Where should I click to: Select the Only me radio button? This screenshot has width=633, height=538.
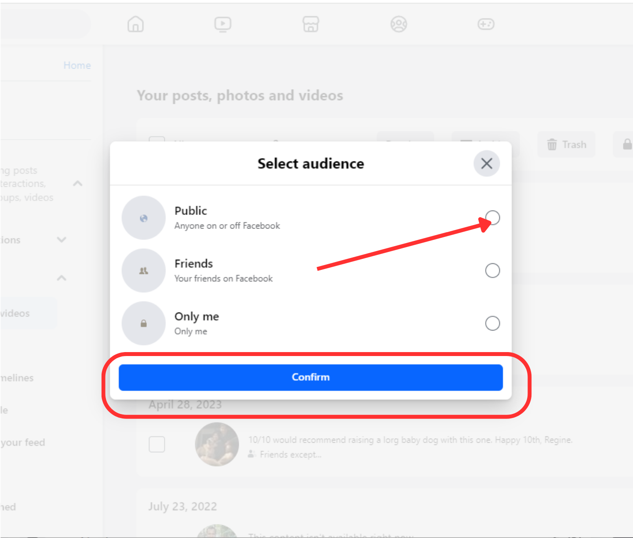click(492, 324)
